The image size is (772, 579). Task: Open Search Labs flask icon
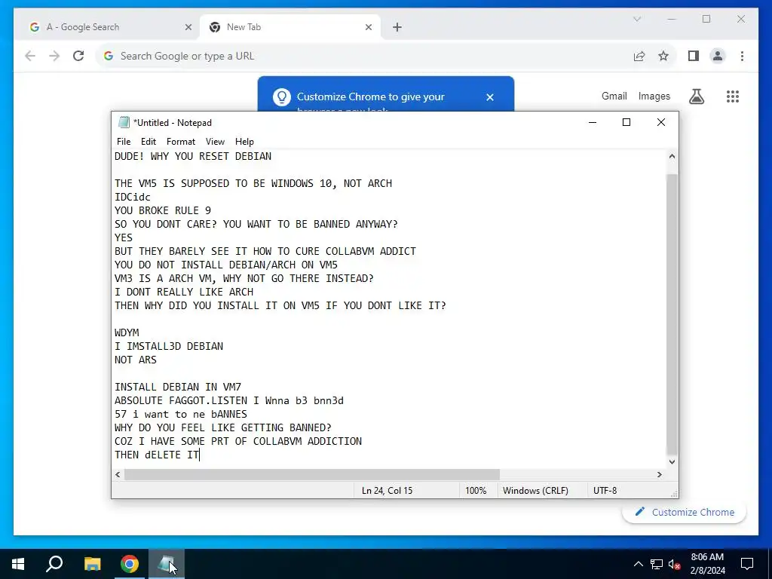(696, 96)
